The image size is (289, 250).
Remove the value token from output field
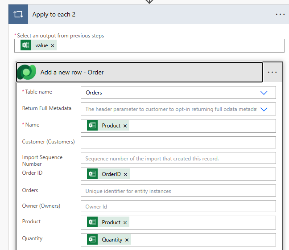point(53,46)
